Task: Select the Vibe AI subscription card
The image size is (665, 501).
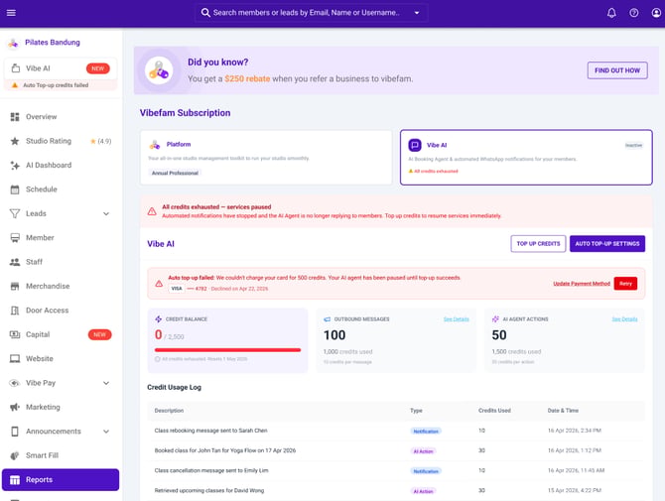Action: click(x=526, y=158)
